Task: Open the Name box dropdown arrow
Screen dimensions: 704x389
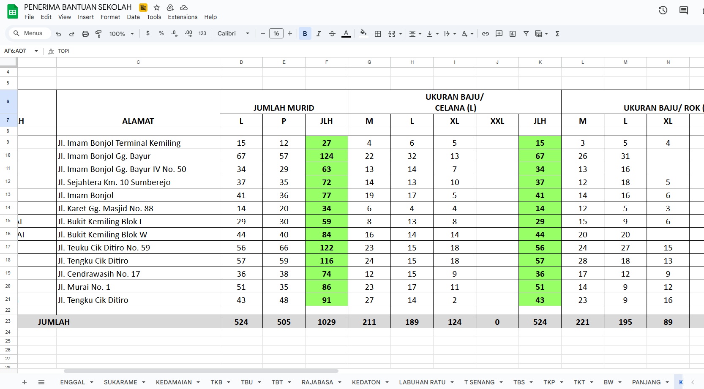Action: pos(36,51)
